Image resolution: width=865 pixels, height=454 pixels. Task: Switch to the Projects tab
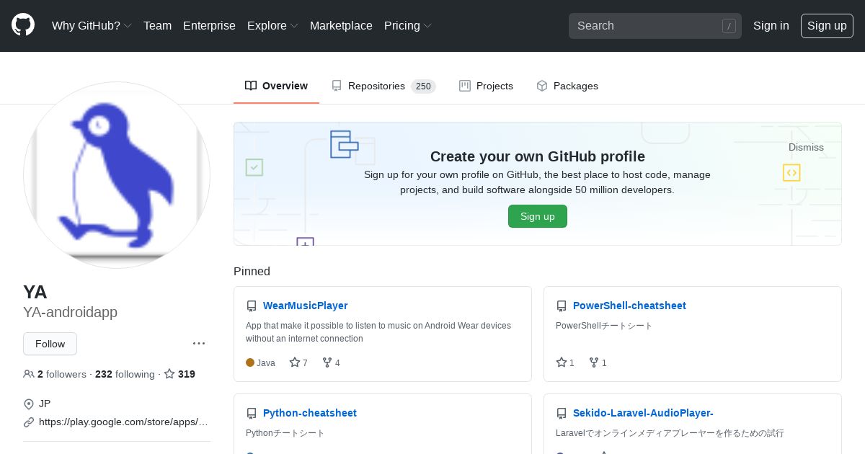(486, 86)
